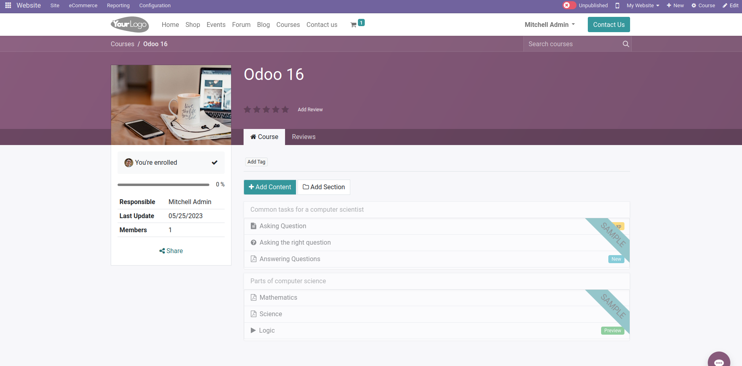Image resolution: width=742 pixels, height=366 pixels.
Task: Click Common tasks for a computer scientist section
Action: 307,210
